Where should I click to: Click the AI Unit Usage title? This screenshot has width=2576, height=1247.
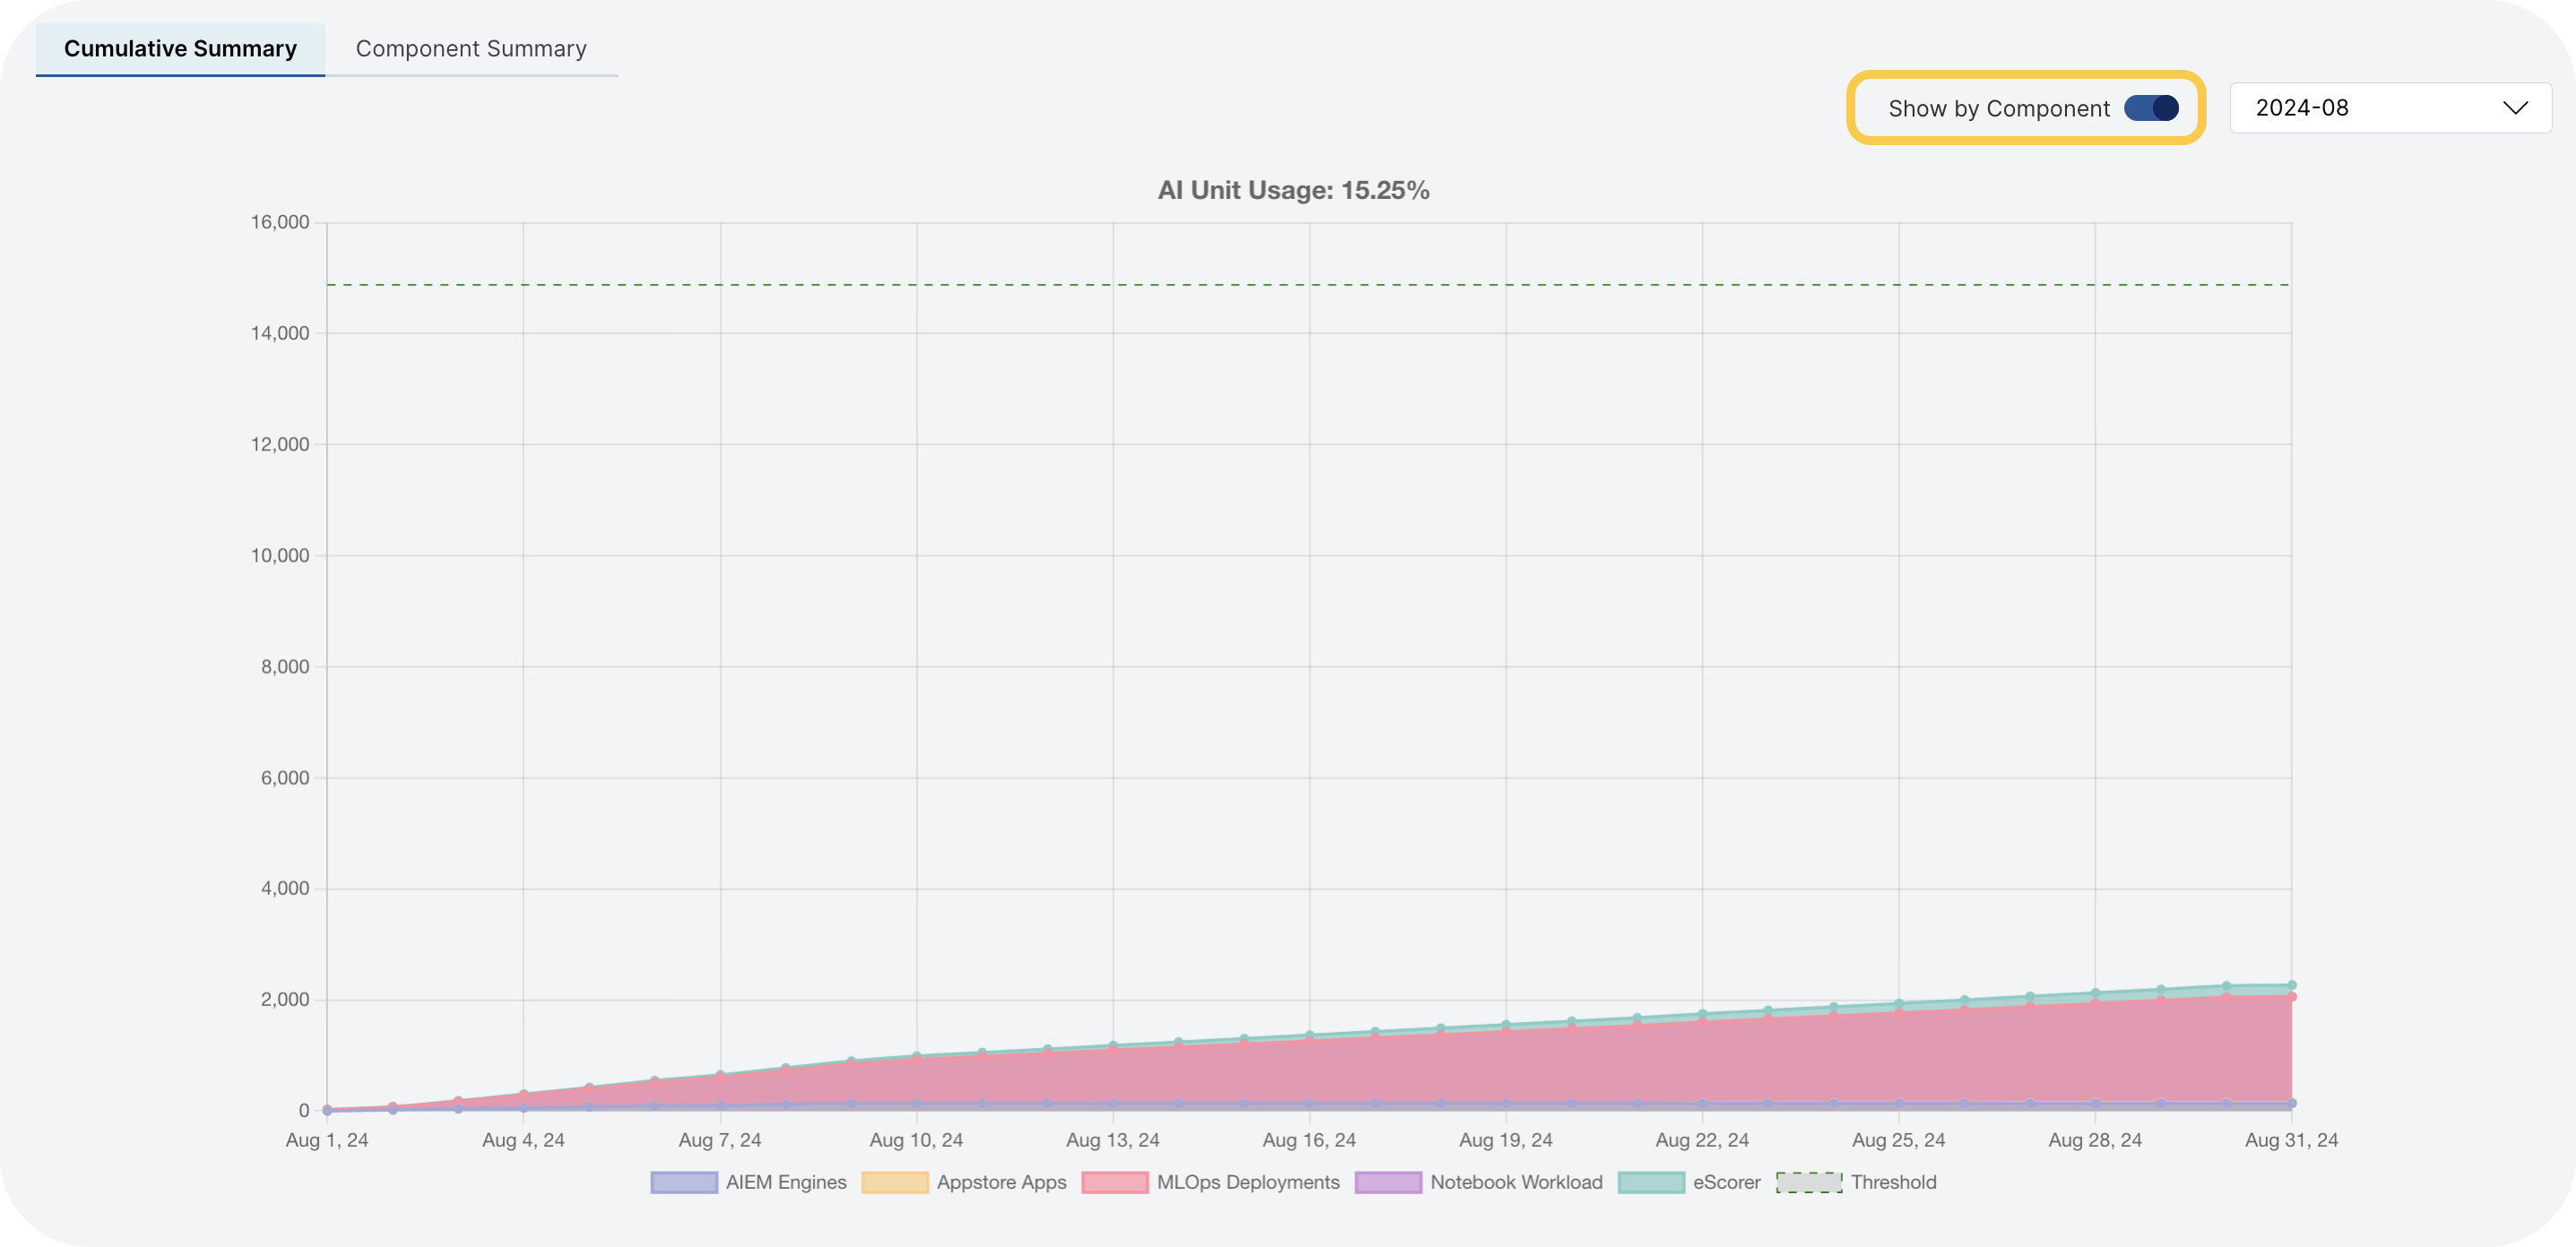1293,190
